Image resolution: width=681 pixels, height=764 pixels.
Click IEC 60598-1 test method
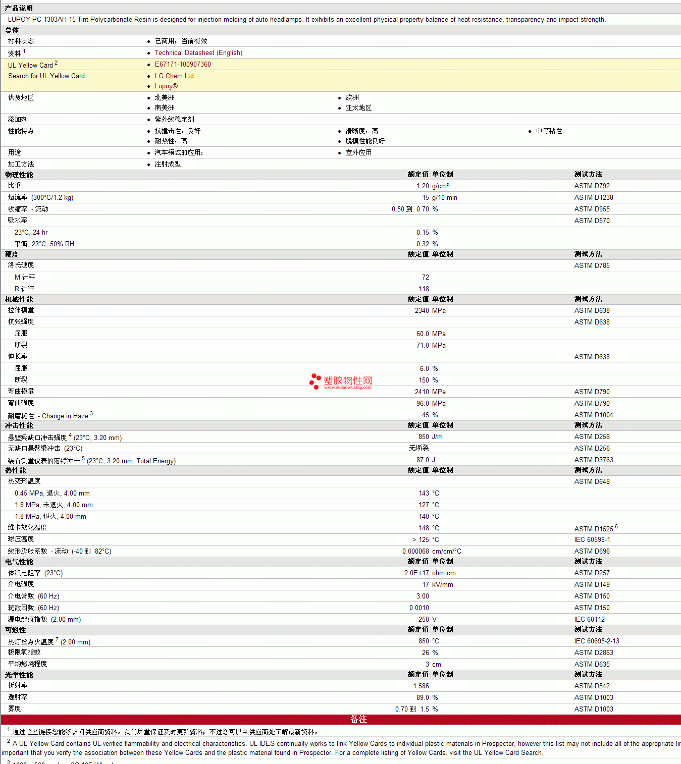pos(592,539)
